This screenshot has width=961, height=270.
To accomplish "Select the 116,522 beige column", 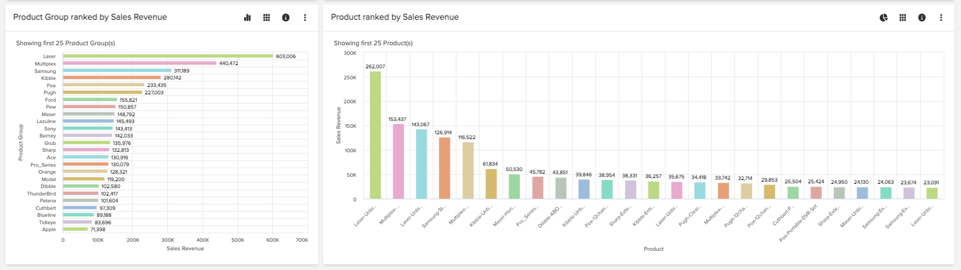I will (468, 171).
